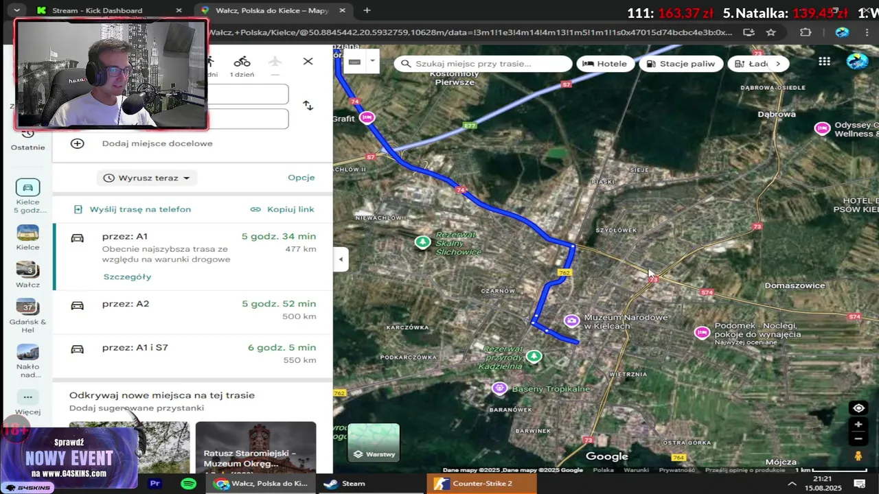The image size is (879, 494).
Task: Open the notification center icon in the taskbar
Action: (859, 484)
